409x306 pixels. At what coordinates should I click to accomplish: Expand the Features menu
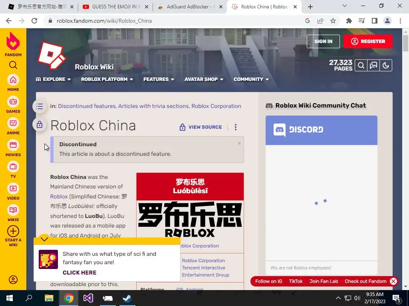pyautogui.click(x=159, y=79)
